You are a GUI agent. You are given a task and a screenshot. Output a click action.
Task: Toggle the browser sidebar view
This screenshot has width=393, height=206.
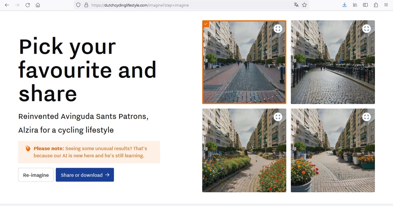(365, 5)
